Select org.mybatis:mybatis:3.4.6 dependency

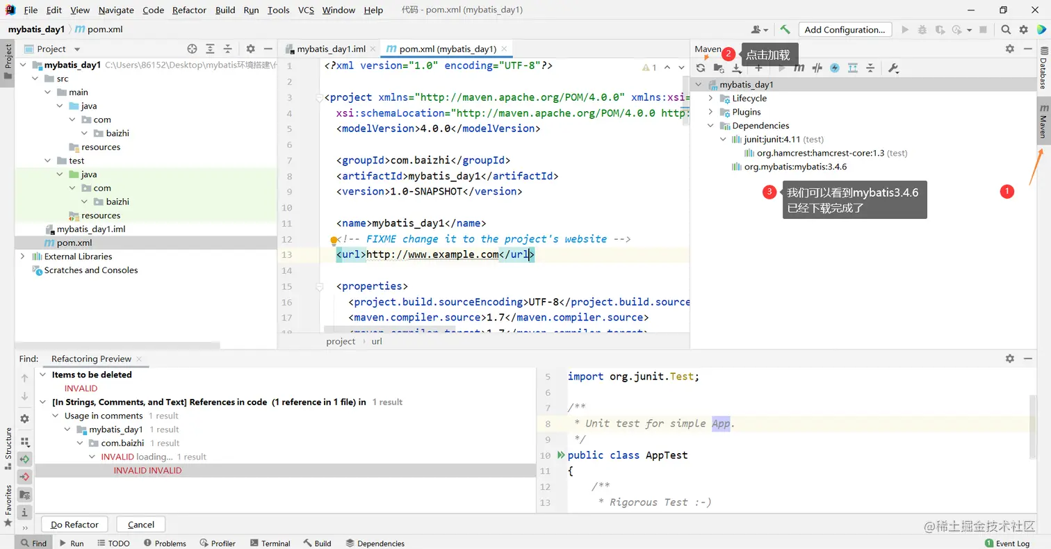(795, 167)
